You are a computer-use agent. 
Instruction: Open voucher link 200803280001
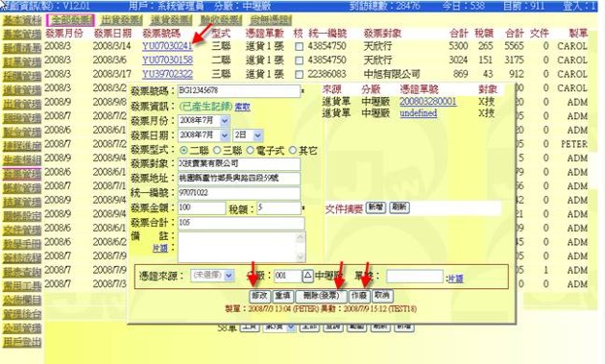tap(428, 102)
